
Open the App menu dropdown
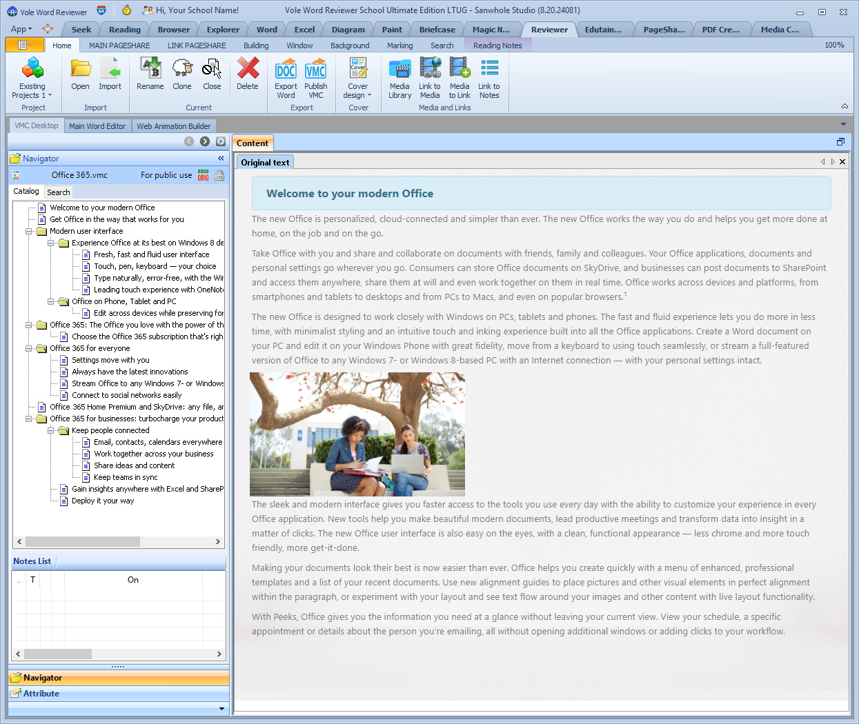pyautogui.click(x=21, y=29)
